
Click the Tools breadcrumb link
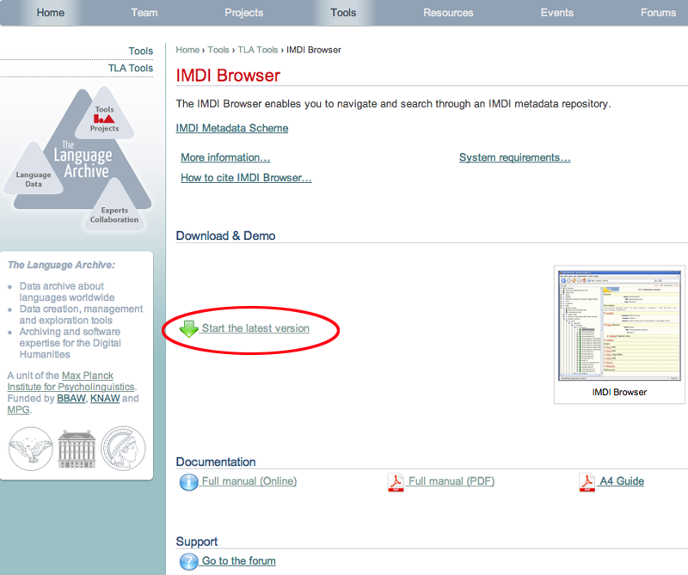[218, 50]
